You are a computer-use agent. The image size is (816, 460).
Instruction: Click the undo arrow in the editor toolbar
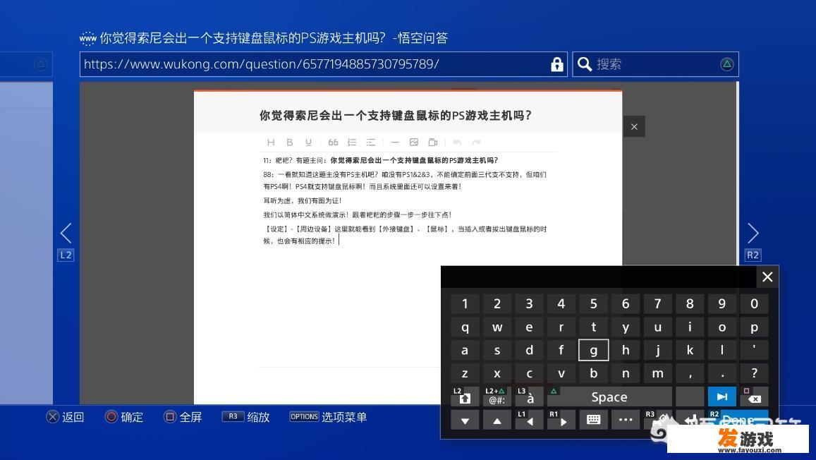pos(457,142)
